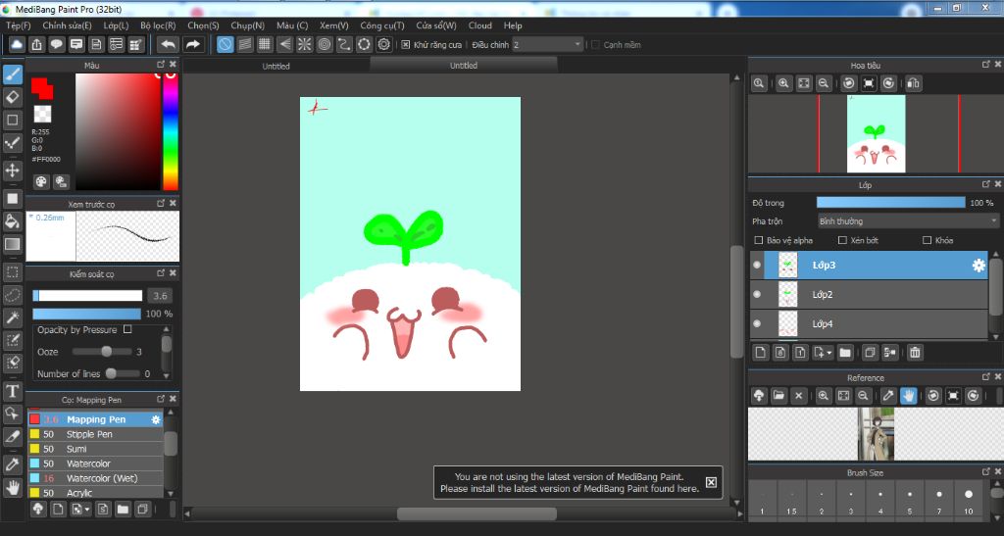Viewport: 1004px width, 536px height.
Task: Dismiss the update notification box
Action: 712,482
